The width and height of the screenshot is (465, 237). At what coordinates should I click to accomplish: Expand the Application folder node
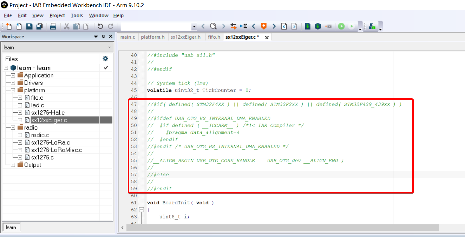click(13, 75)
